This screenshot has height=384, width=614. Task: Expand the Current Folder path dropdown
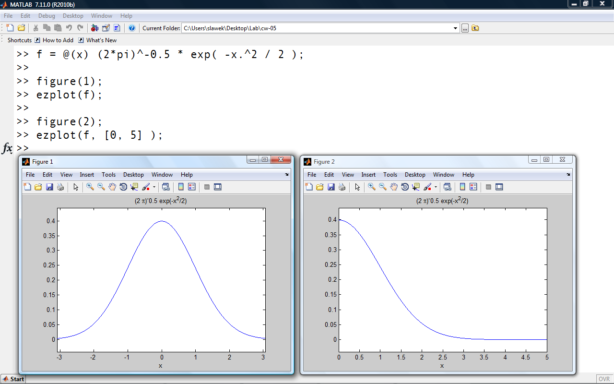click(x=456, y=28)
